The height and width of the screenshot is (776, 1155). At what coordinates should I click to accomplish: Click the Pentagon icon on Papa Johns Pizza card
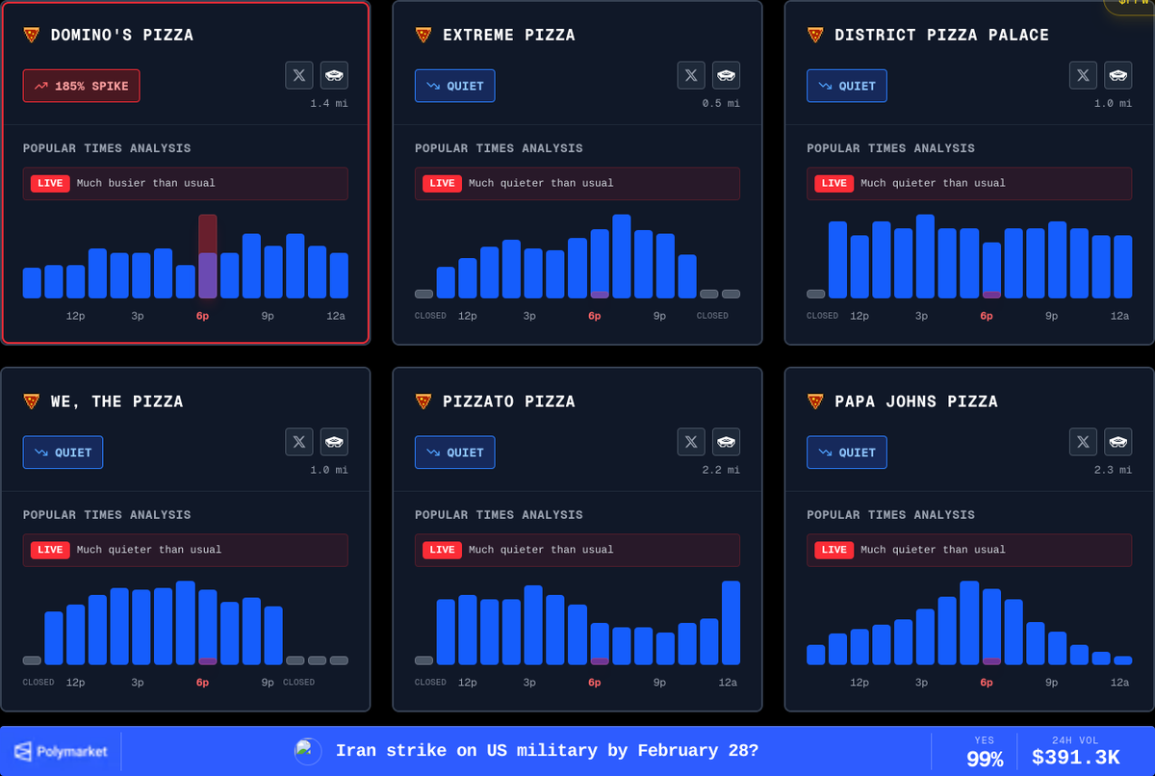coord(1118,442)
